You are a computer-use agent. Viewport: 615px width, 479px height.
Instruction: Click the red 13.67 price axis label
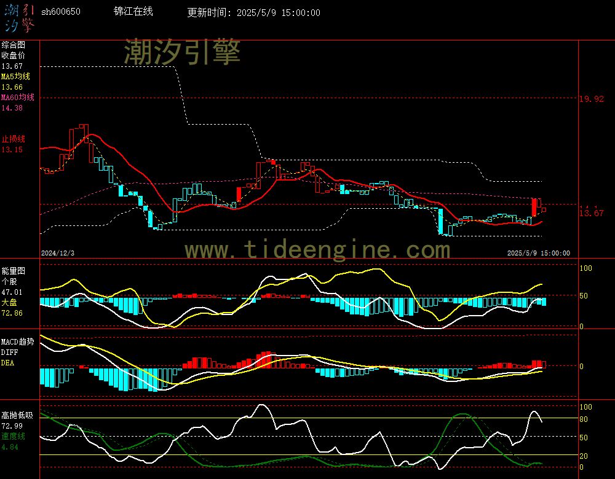(592, 213)
